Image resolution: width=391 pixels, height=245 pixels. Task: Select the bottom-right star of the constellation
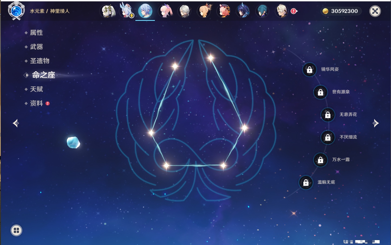click(223, 165)
